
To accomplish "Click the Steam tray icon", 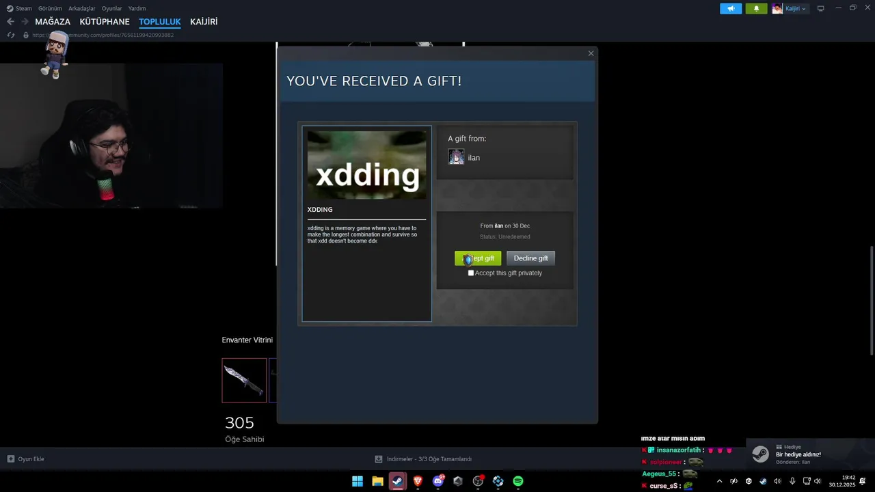I will pyautogui.click(x=763, y=481).
